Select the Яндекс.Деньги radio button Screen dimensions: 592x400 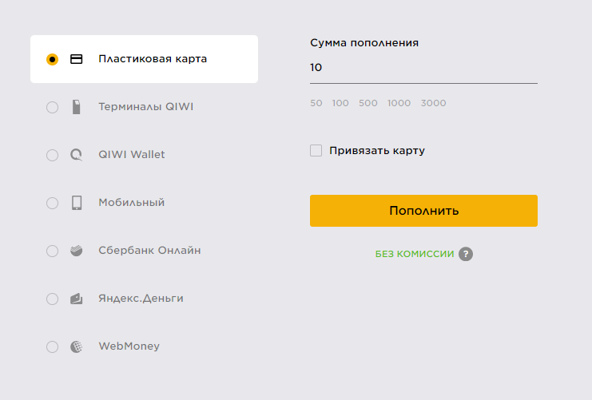[x=52, y=299]
